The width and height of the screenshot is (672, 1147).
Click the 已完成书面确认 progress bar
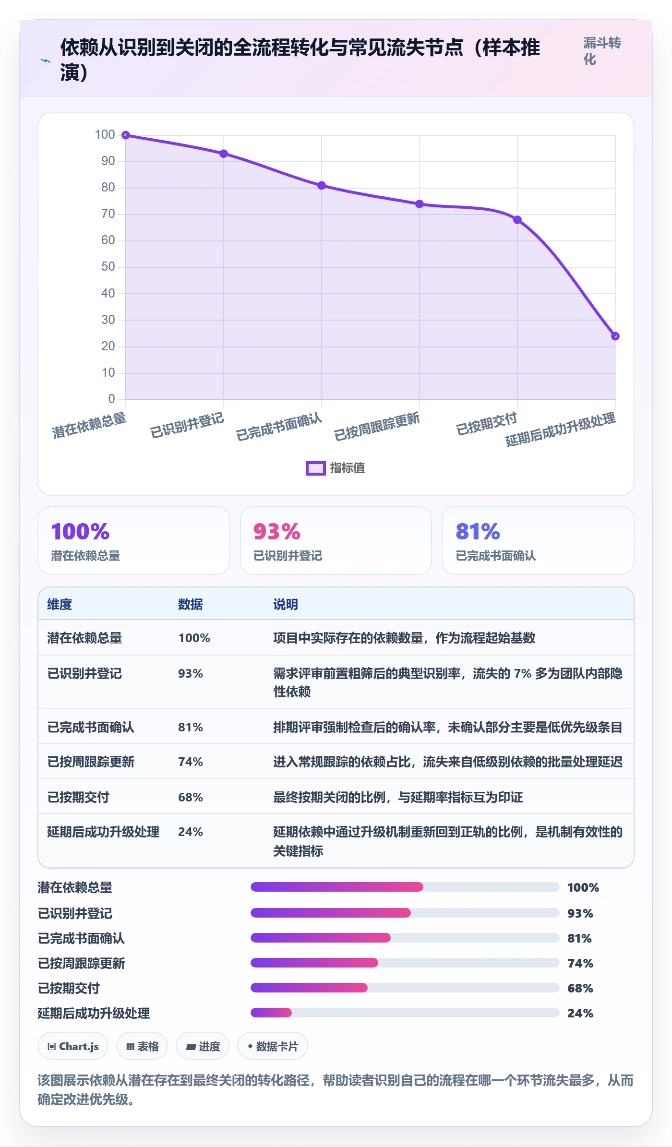405,938
